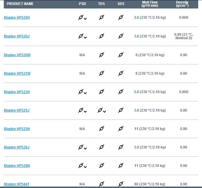The width and height of the screenshot is (202, 188).
Task: Select melt flow value for Moplen HP544T
Action: [x=150, y=184]
